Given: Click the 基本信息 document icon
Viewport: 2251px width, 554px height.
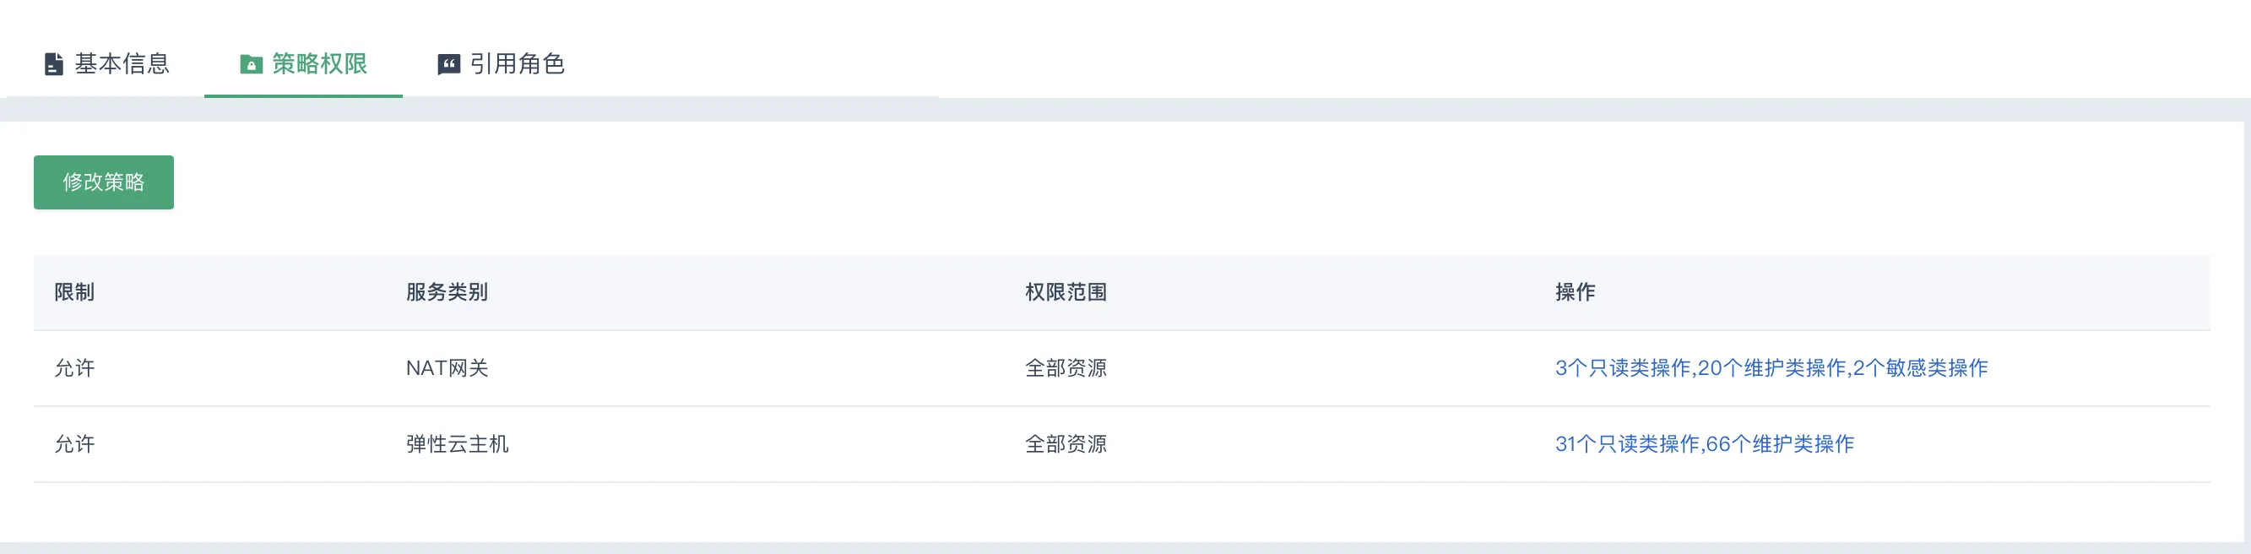Looking at the screenshot, I should point(53,65).
